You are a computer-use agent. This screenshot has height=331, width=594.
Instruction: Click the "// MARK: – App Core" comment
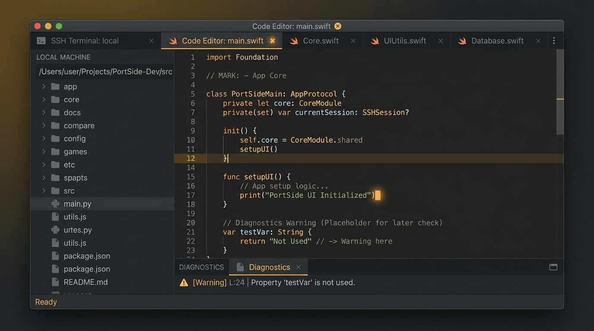pyautogui.click(x=246, y=75)
